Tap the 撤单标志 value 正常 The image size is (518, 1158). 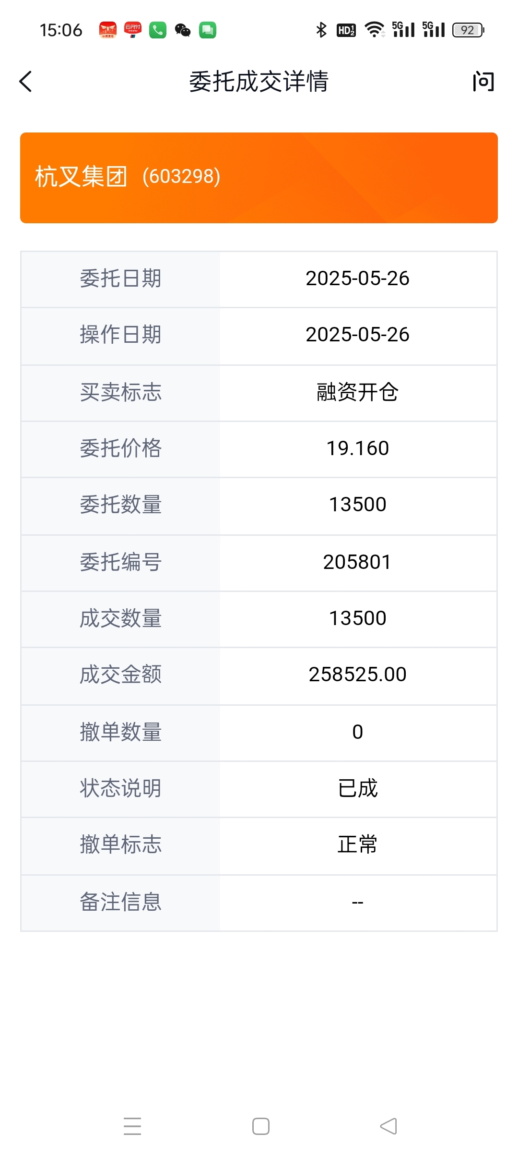tap(357, 844)
